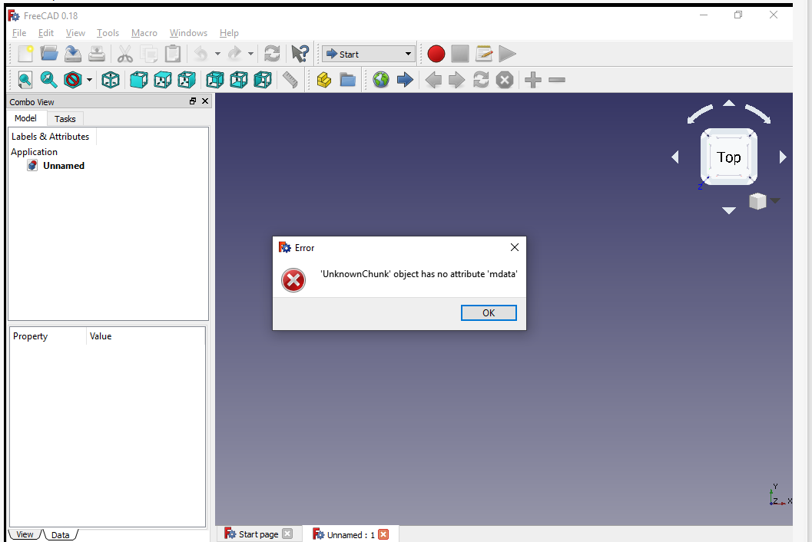Open the Tools menu
The width and height of the screenshot is (812, 542).
point(108,33)
